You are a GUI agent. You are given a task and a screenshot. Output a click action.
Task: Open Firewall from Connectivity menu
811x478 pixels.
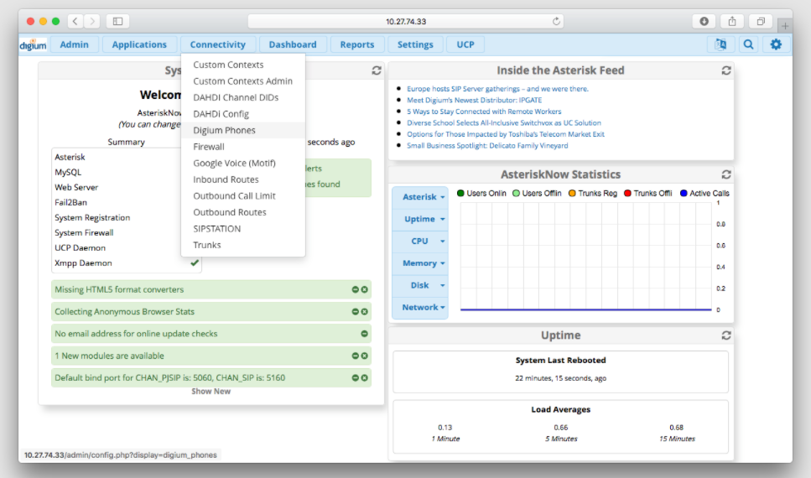(x=243, y=147)
